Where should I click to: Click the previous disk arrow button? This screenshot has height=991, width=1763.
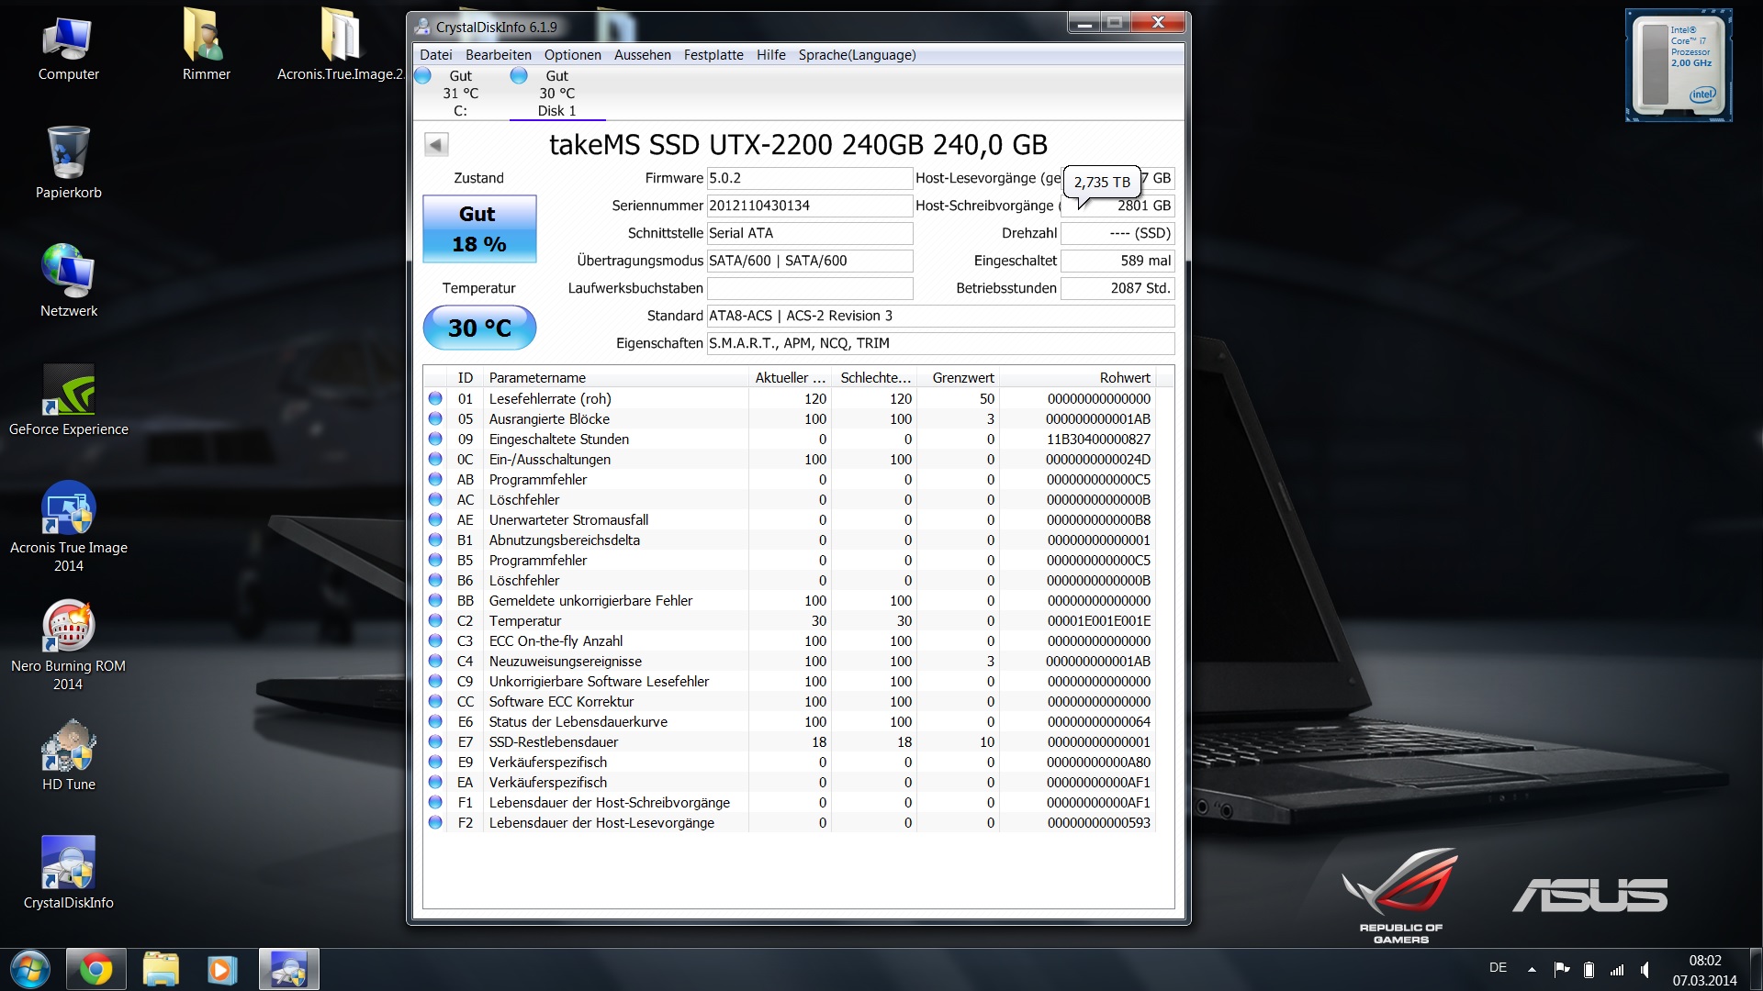click(x=436, y=144)
